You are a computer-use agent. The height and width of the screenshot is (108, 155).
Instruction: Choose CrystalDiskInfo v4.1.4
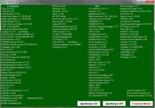click(98, 34)
